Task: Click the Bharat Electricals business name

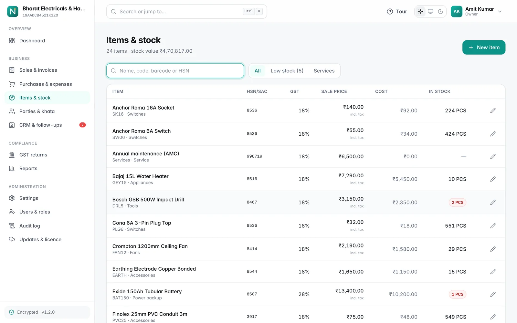Action: 54,9
